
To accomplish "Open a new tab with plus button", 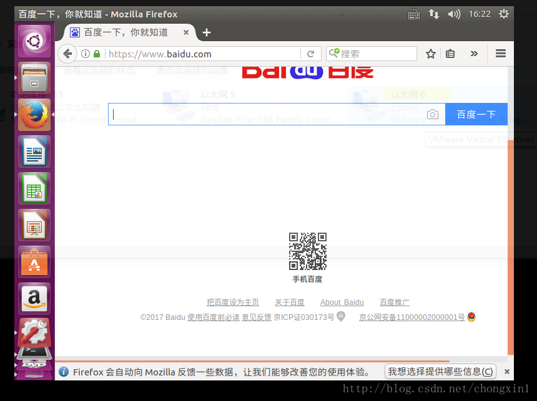I will 207,32.
